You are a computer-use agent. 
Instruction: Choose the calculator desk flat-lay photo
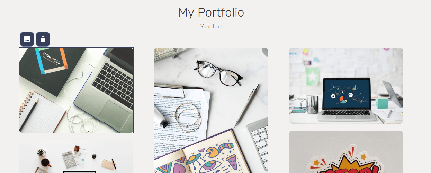76,157
